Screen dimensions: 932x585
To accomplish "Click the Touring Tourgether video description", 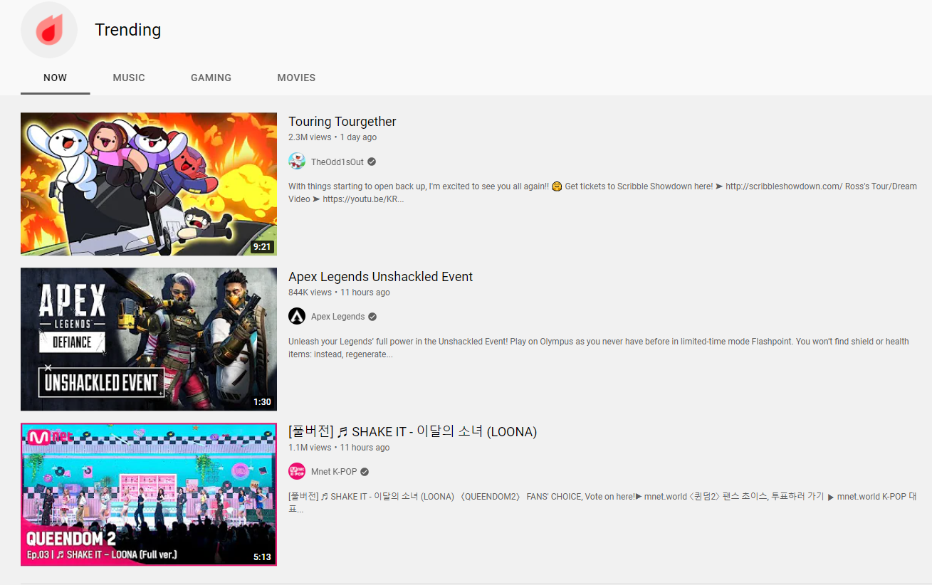I will point(602,193).
